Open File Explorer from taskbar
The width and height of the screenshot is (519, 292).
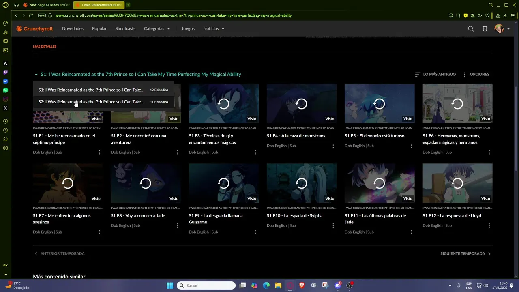tap(278, 286)
